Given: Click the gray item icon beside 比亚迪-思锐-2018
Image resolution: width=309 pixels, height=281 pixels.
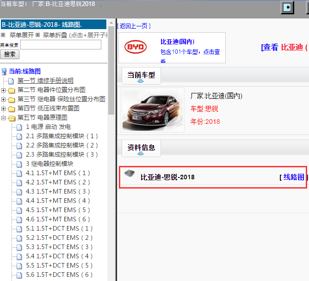Looking at the screenshot, I should pos(130,173).
